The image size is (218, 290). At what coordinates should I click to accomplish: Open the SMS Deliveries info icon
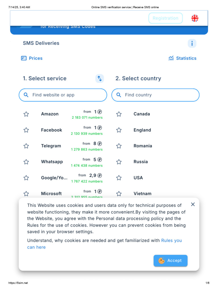click(x=192, y=43)
